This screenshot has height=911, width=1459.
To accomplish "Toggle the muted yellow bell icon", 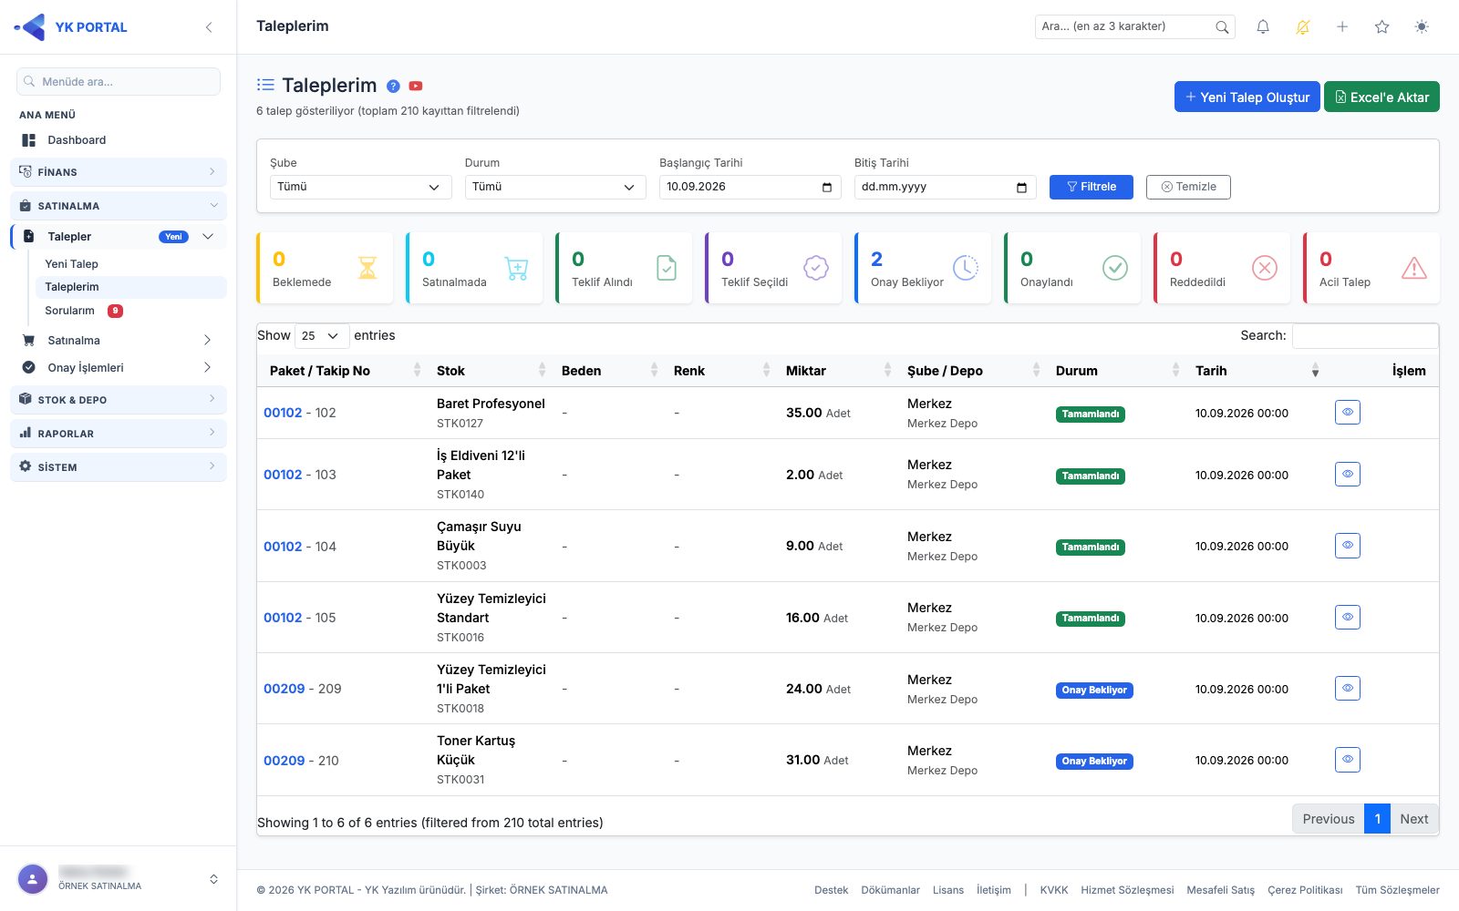I will pos(1303,27).
